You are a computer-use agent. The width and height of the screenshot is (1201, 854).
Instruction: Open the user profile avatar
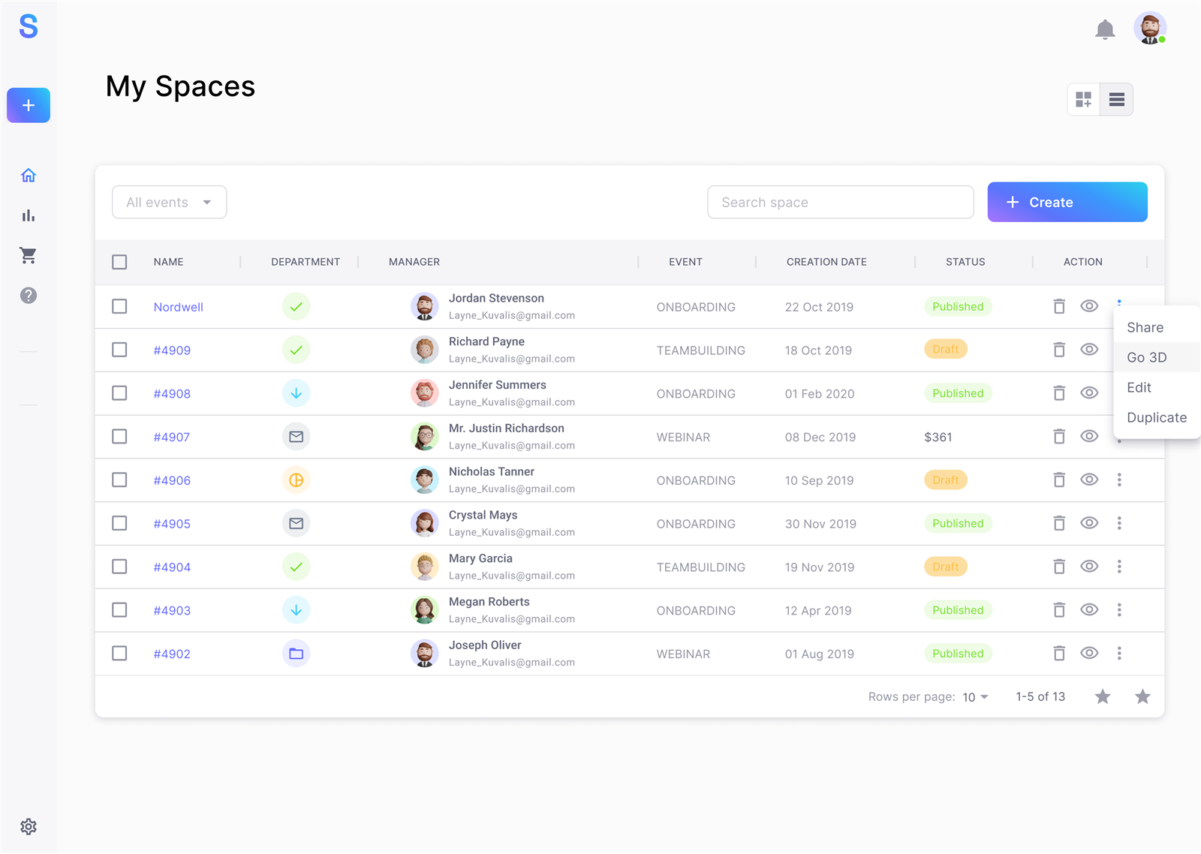(x=1150, y=29)
